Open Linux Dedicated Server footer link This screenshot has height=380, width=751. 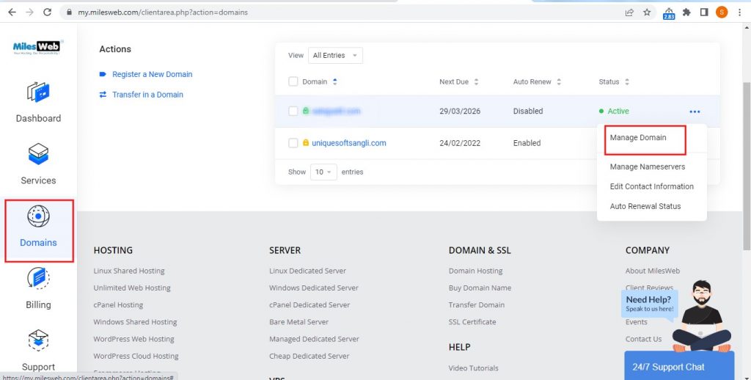[x=307, y=271]
